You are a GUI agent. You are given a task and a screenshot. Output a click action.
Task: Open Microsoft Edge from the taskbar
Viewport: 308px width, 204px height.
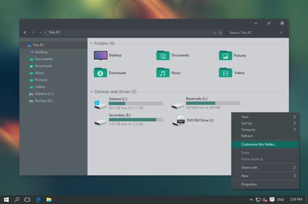click(x=38, y=200)
